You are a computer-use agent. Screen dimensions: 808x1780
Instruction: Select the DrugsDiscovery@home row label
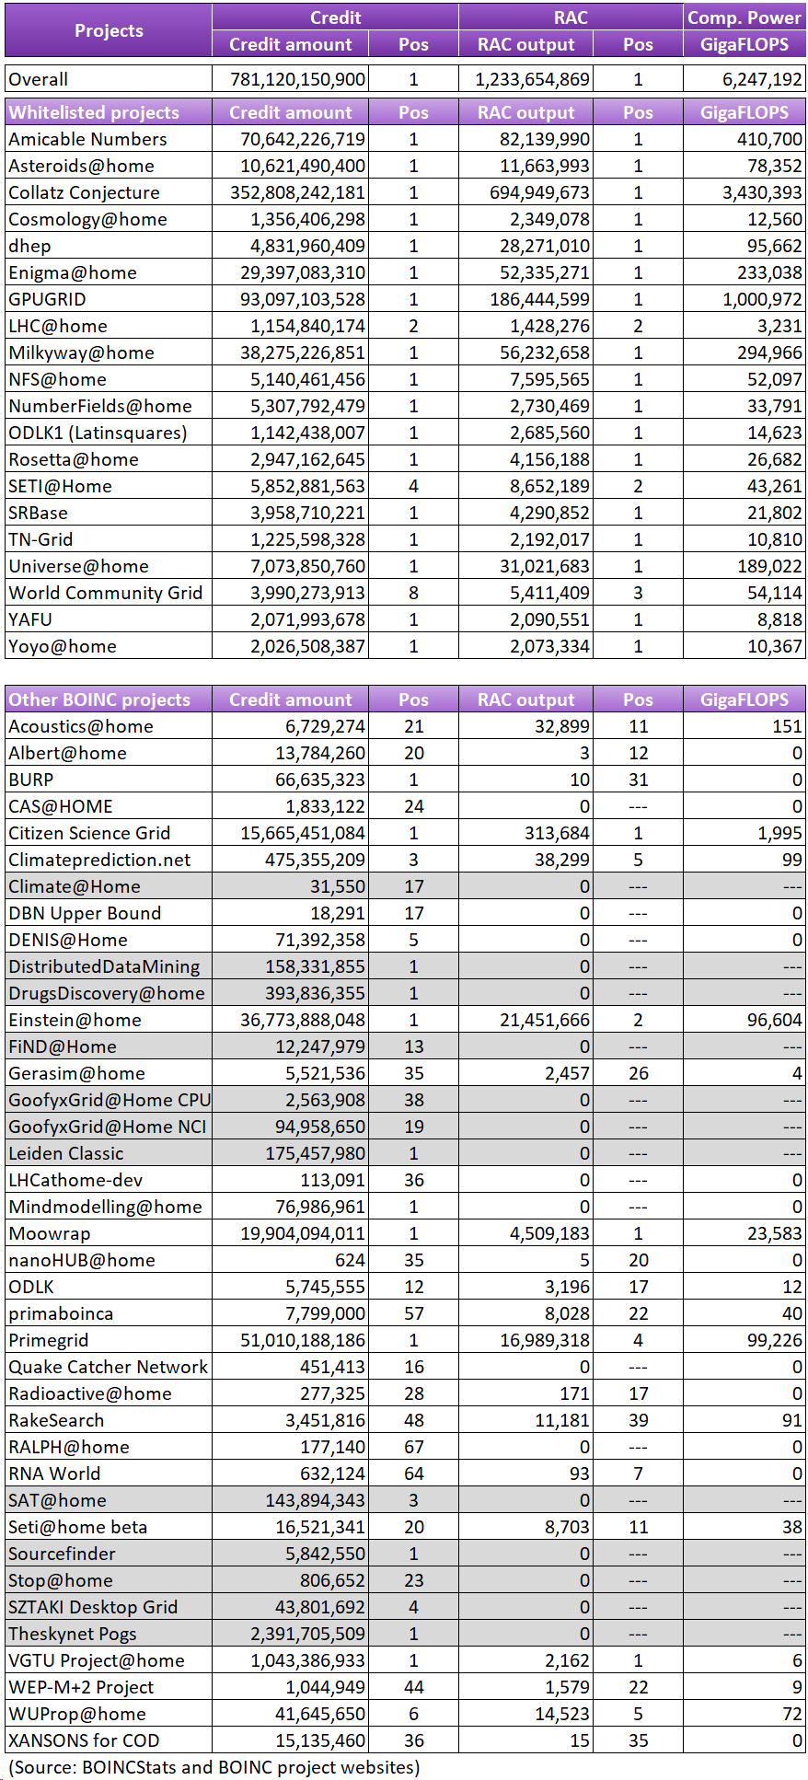108,993
